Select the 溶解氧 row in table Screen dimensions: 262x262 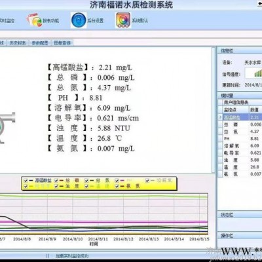click(x=240, y=146)
